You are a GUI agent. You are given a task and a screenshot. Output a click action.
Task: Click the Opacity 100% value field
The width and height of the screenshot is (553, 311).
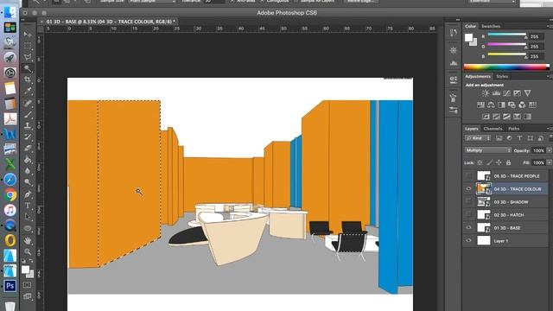click(538, 150)
